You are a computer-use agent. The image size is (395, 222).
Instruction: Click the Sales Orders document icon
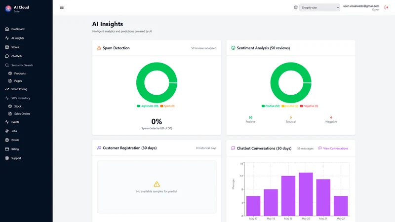tap(10, 114)
